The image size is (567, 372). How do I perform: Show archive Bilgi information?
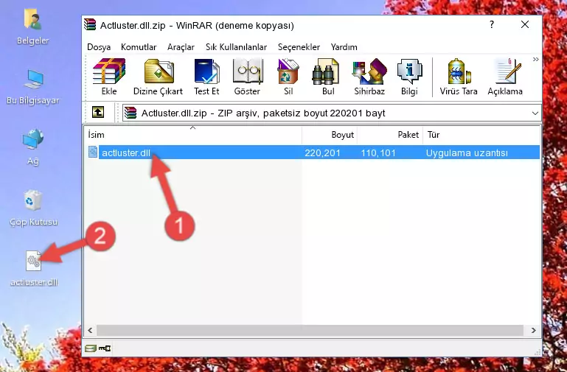pos(409,77)
